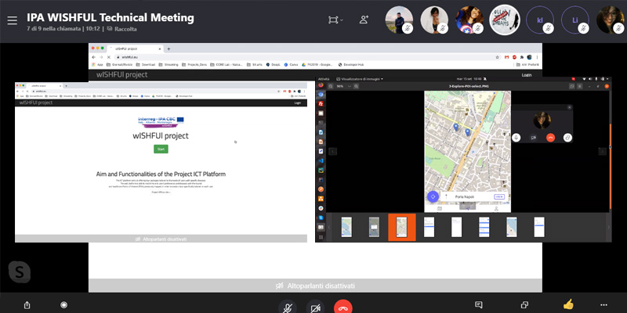Select the highlighted orange thumbnail

tap(402, 227)
